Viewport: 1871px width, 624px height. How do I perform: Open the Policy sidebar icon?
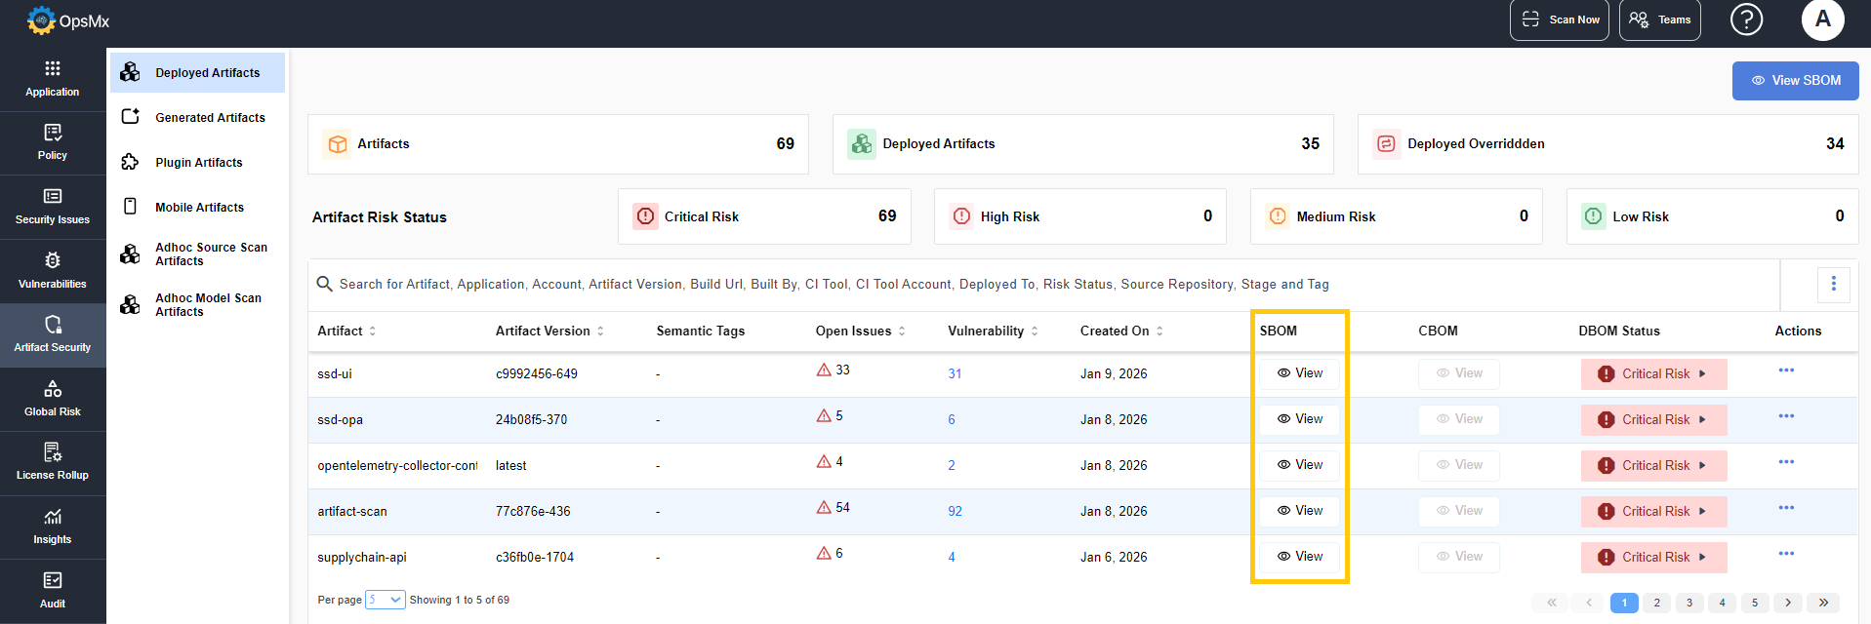(53, 142)
